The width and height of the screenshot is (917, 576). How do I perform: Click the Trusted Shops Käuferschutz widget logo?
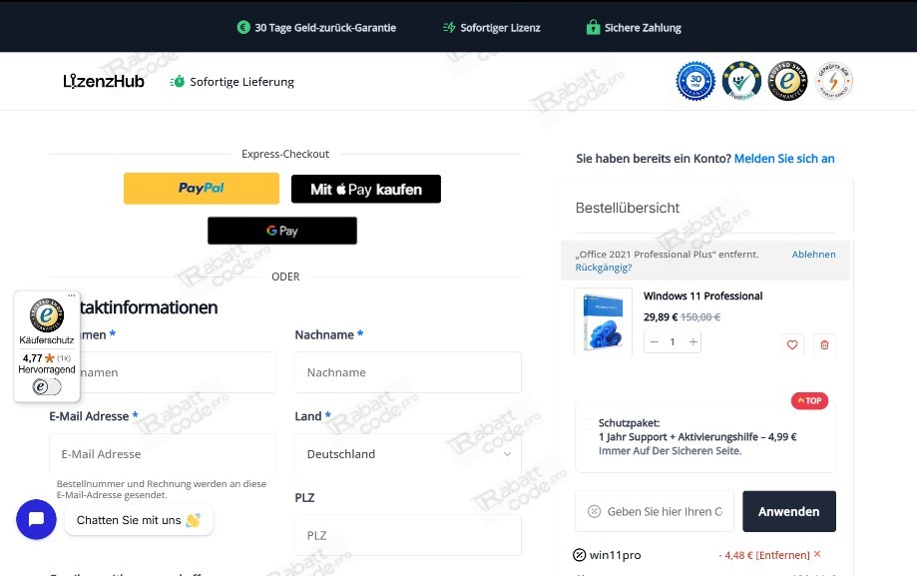pos(47,314)
